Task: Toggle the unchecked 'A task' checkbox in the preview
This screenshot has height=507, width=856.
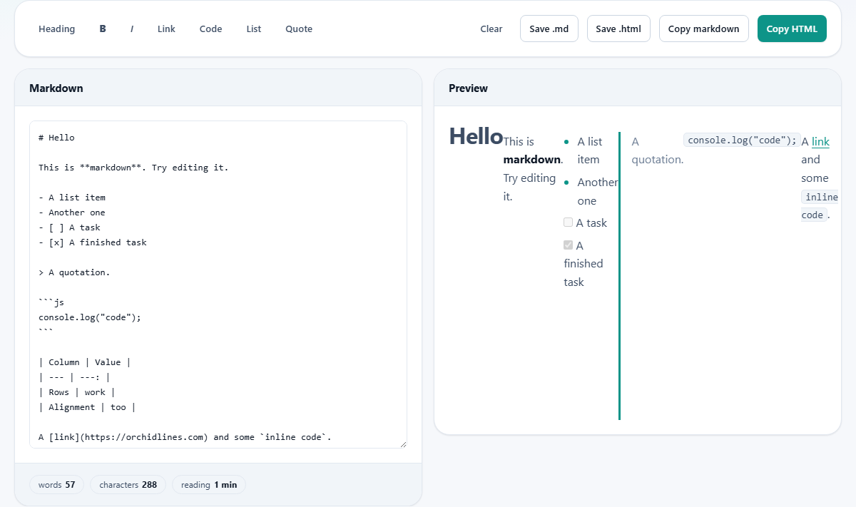Action: click(x=569, y=222)
